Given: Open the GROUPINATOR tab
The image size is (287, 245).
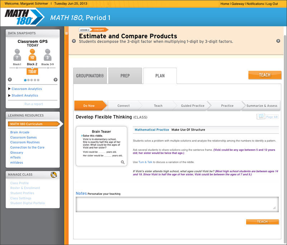Looking at the screenshot, I should tap(90, 76).
